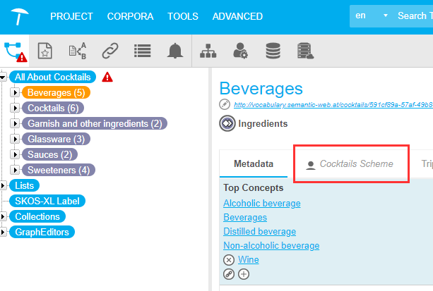Switch to the Cocktails Scheme tab
433x291 pixels.
coord(350,164)
